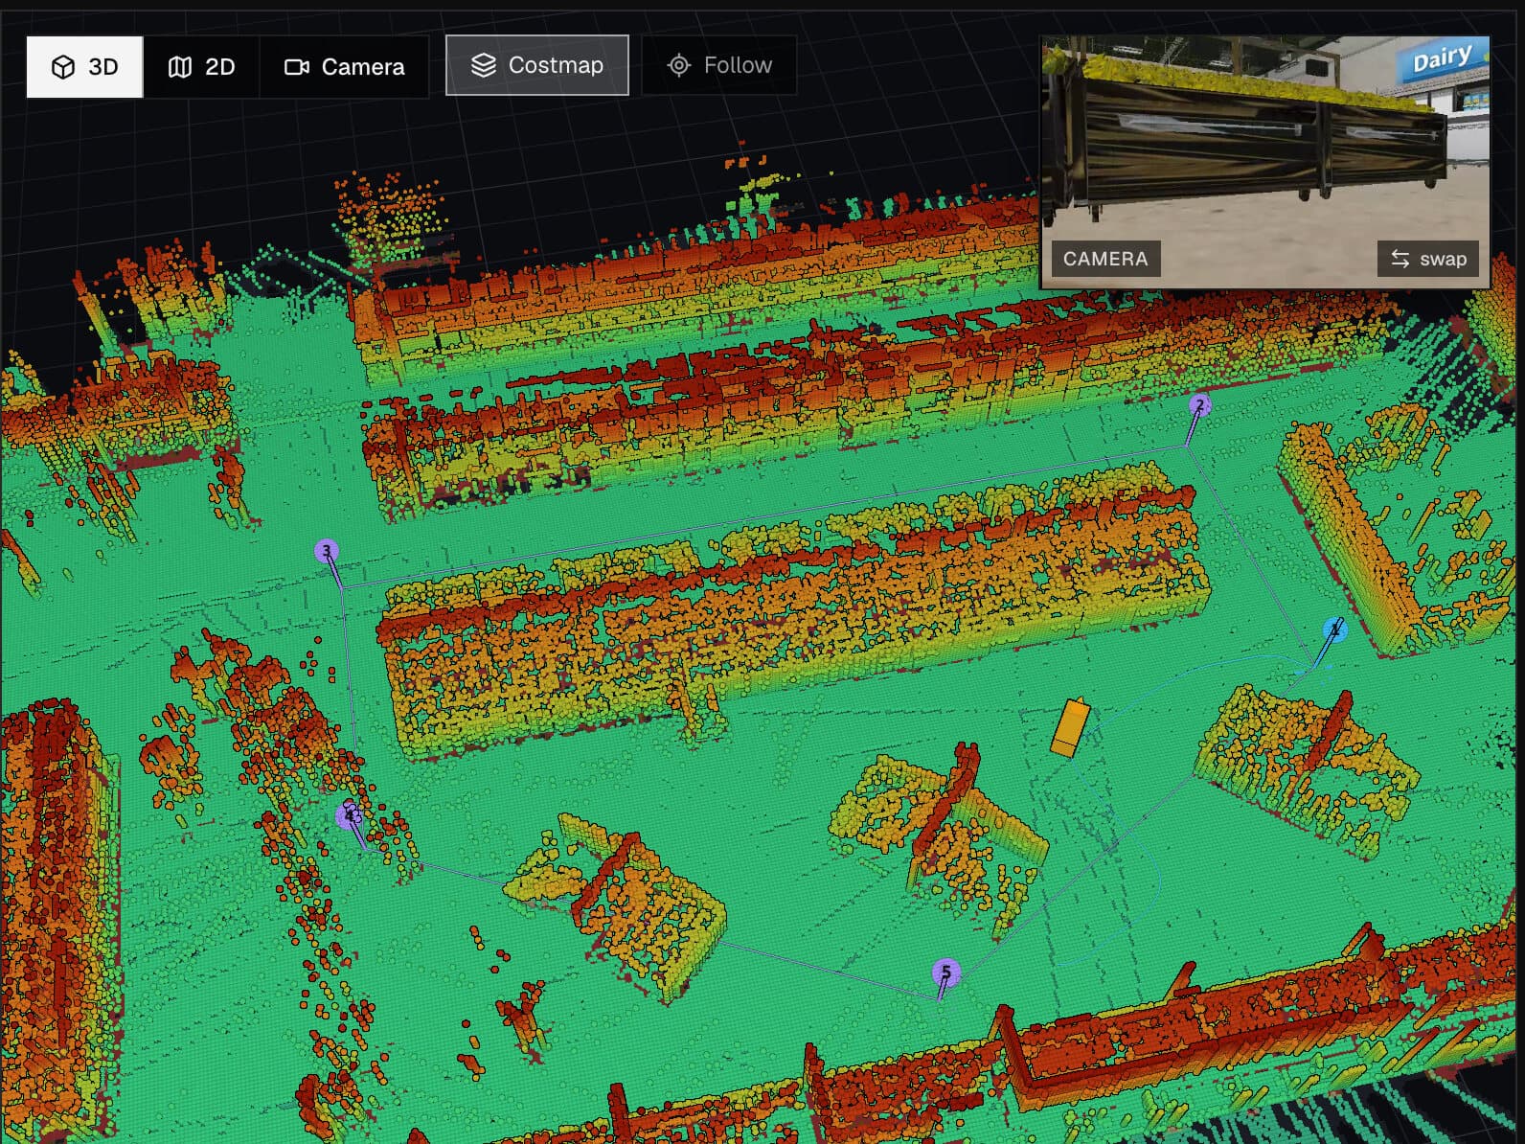Click the CAMERA label in the preview
The height and width of the screenshot is (1144, 1525).
pos(1105,259)
